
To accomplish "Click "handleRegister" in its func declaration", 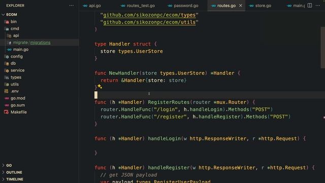I will [x=169, y=167].
